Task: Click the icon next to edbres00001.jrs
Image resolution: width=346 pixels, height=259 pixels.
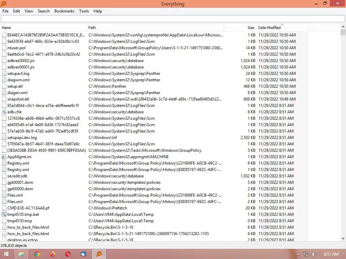Action: [x=4, y=67]
